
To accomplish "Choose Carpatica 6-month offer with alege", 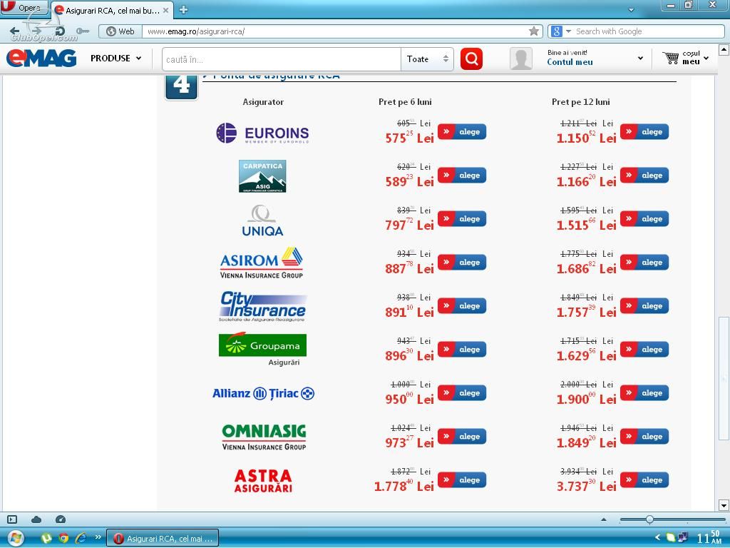I will coord(462,176).
